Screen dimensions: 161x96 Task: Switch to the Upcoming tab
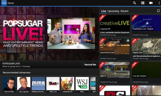click(x=113, y=11)
